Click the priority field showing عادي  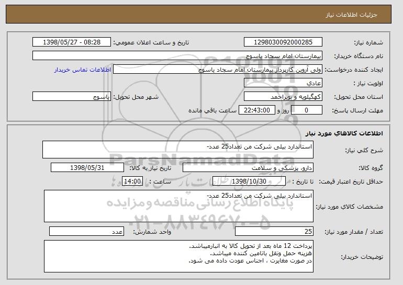283,83
